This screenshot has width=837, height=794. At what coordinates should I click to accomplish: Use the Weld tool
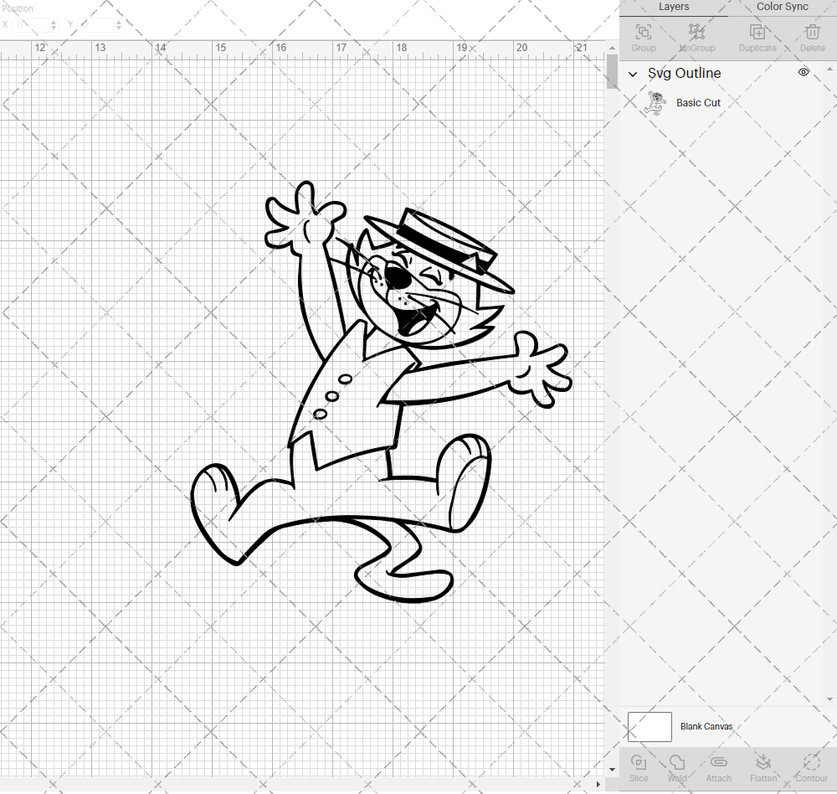pyautogui.click(x=677, y=768)
